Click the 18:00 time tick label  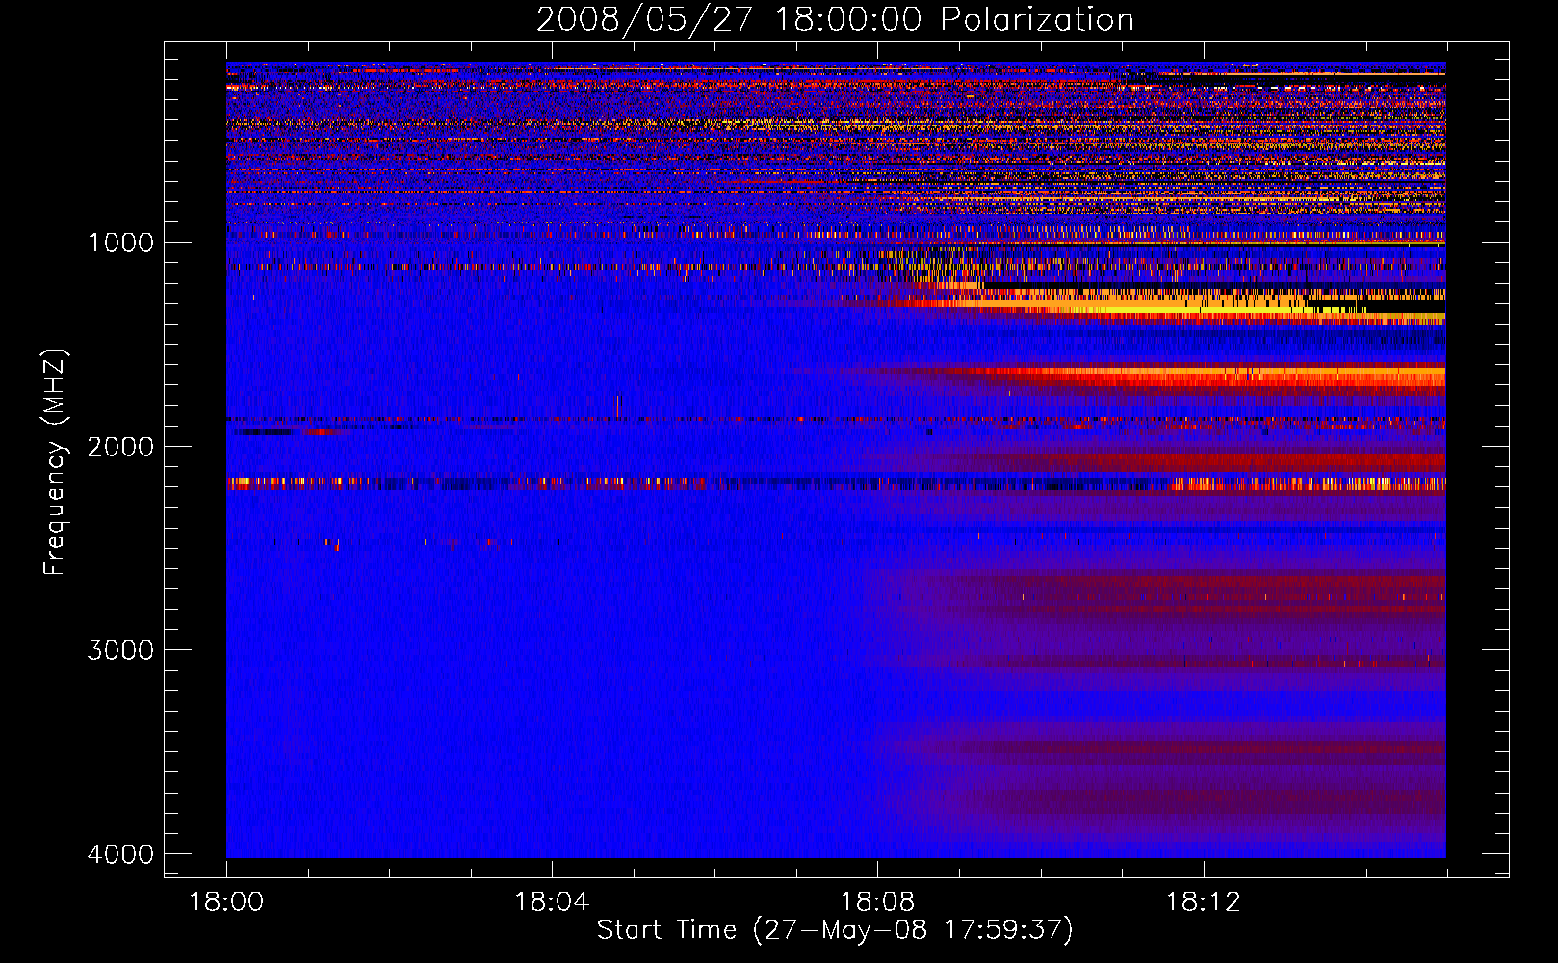[x=226, y=902]
